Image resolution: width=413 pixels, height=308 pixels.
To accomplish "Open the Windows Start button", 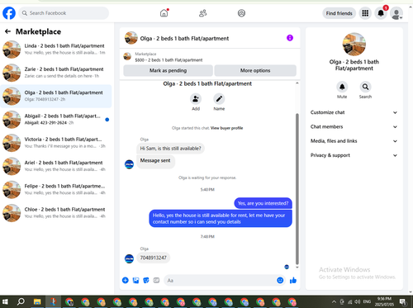I will tap(5, 302).
